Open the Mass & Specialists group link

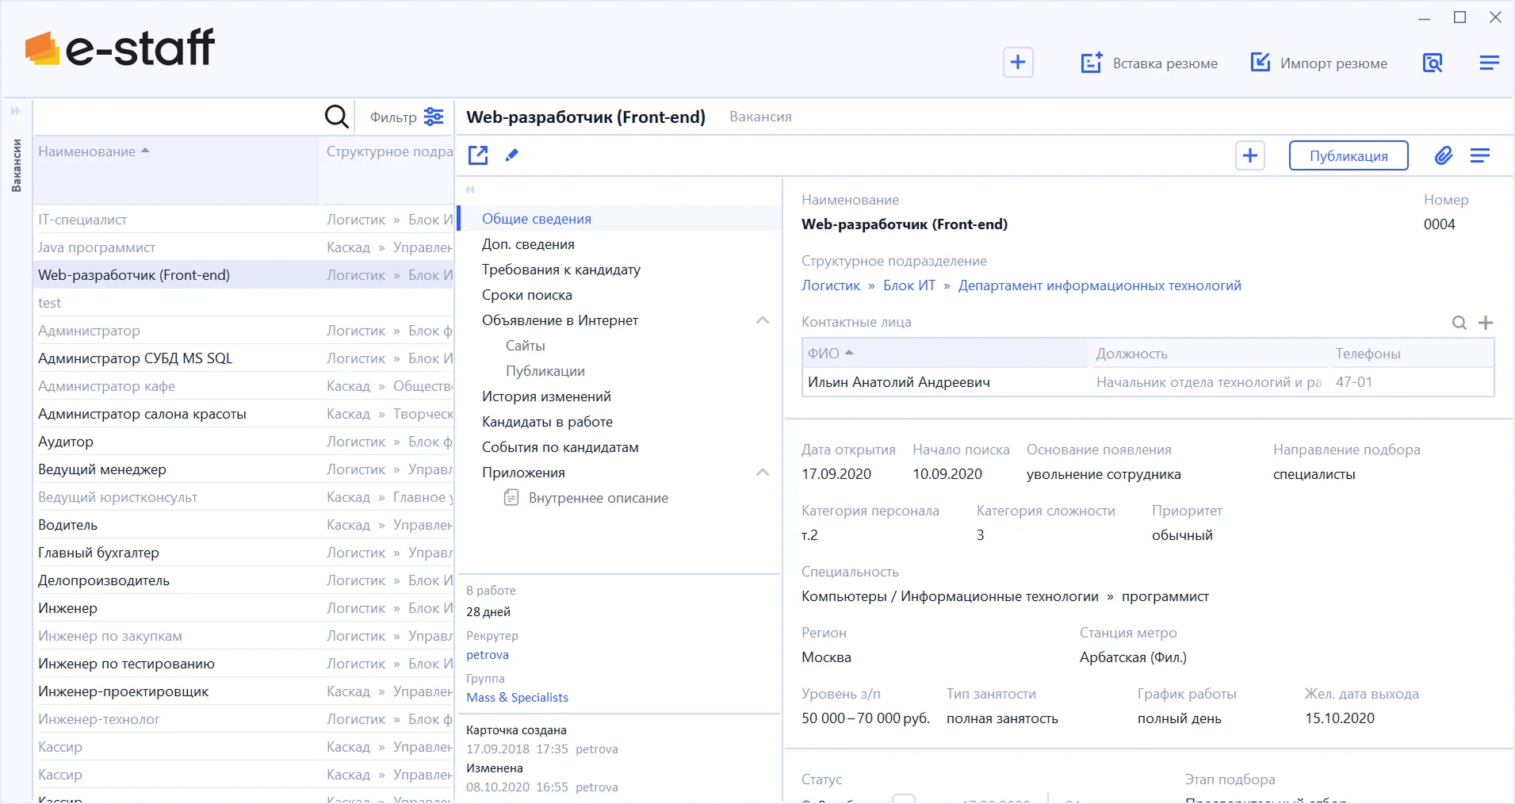click(x=517, y=698)
